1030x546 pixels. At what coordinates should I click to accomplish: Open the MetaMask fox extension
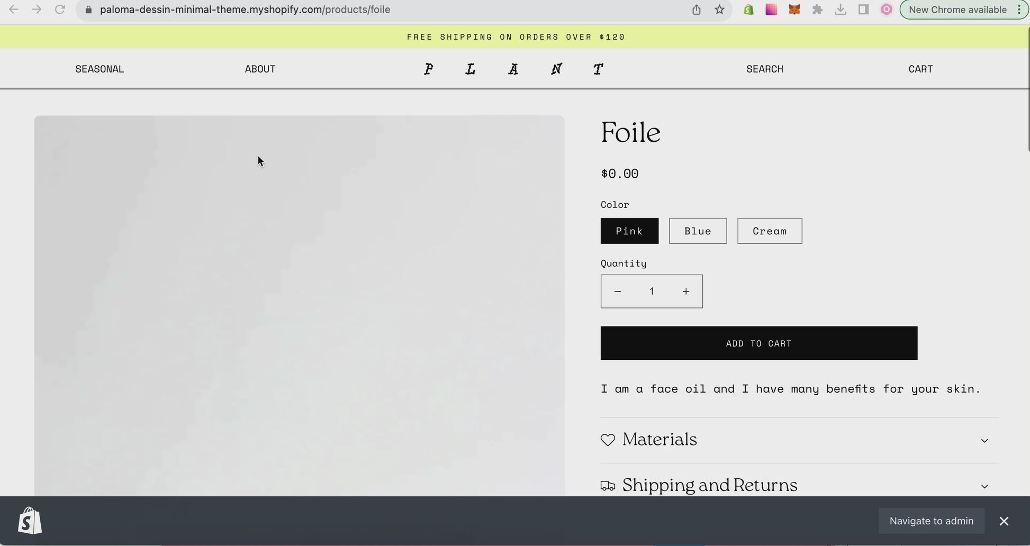click(x=794, y=10)
